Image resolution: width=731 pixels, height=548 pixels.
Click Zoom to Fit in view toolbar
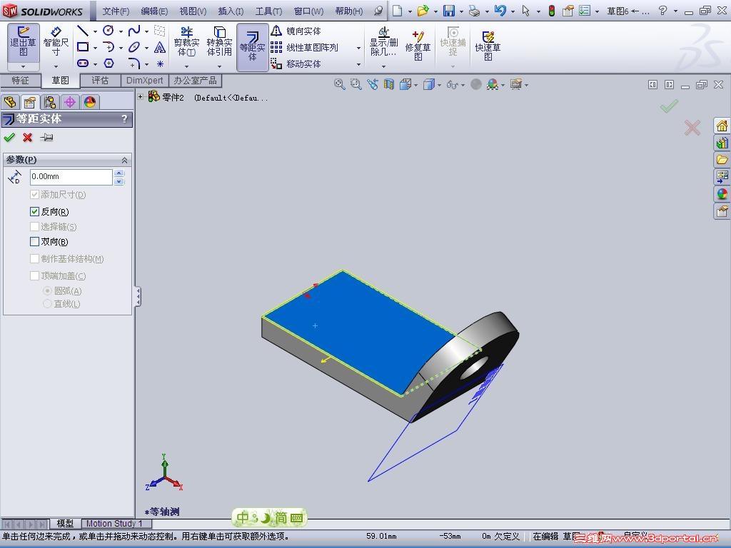[x=339, y=84]
